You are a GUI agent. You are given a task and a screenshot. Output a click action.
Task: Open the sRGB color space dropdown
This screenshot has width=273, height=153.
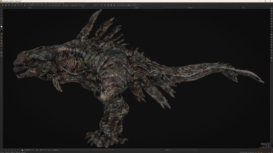[28, 150]
